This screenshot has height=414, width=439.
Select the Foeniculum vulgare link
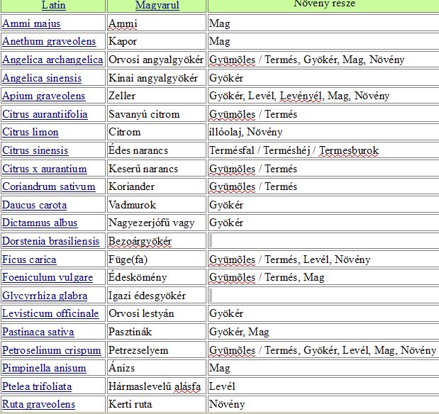click(x=48, y=277)
